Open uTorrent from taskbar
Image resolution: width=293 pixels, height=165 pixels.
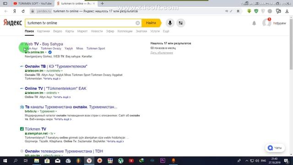pos(121,161)
